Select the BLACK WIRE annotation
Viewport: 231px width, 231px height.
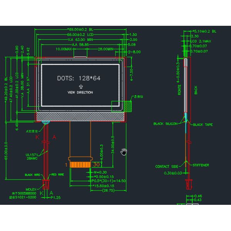32,174
